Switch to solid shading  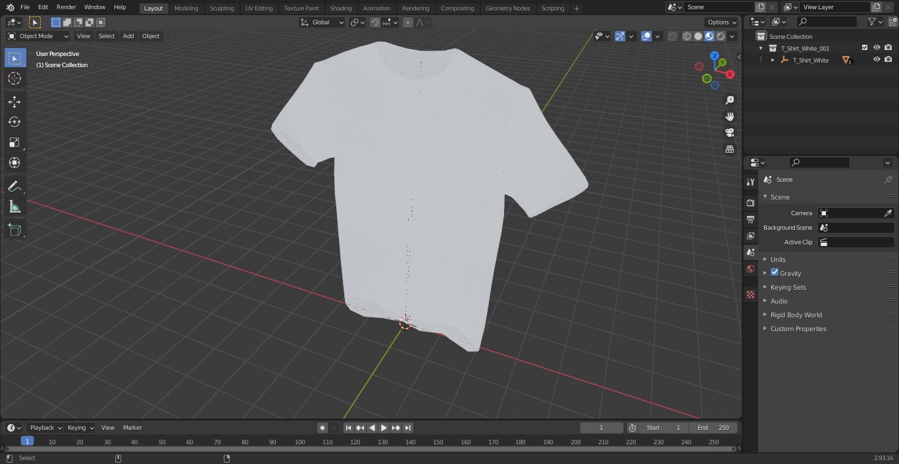tap(698, 36)
